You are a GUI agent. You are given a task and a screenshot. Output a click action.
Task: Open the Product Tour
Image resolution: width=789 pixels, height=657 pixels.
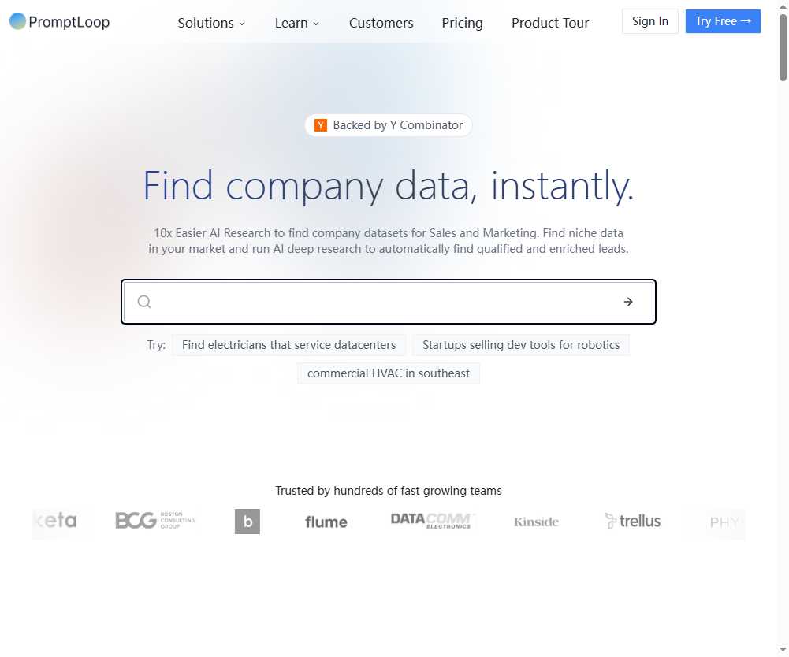click(550, 23)
